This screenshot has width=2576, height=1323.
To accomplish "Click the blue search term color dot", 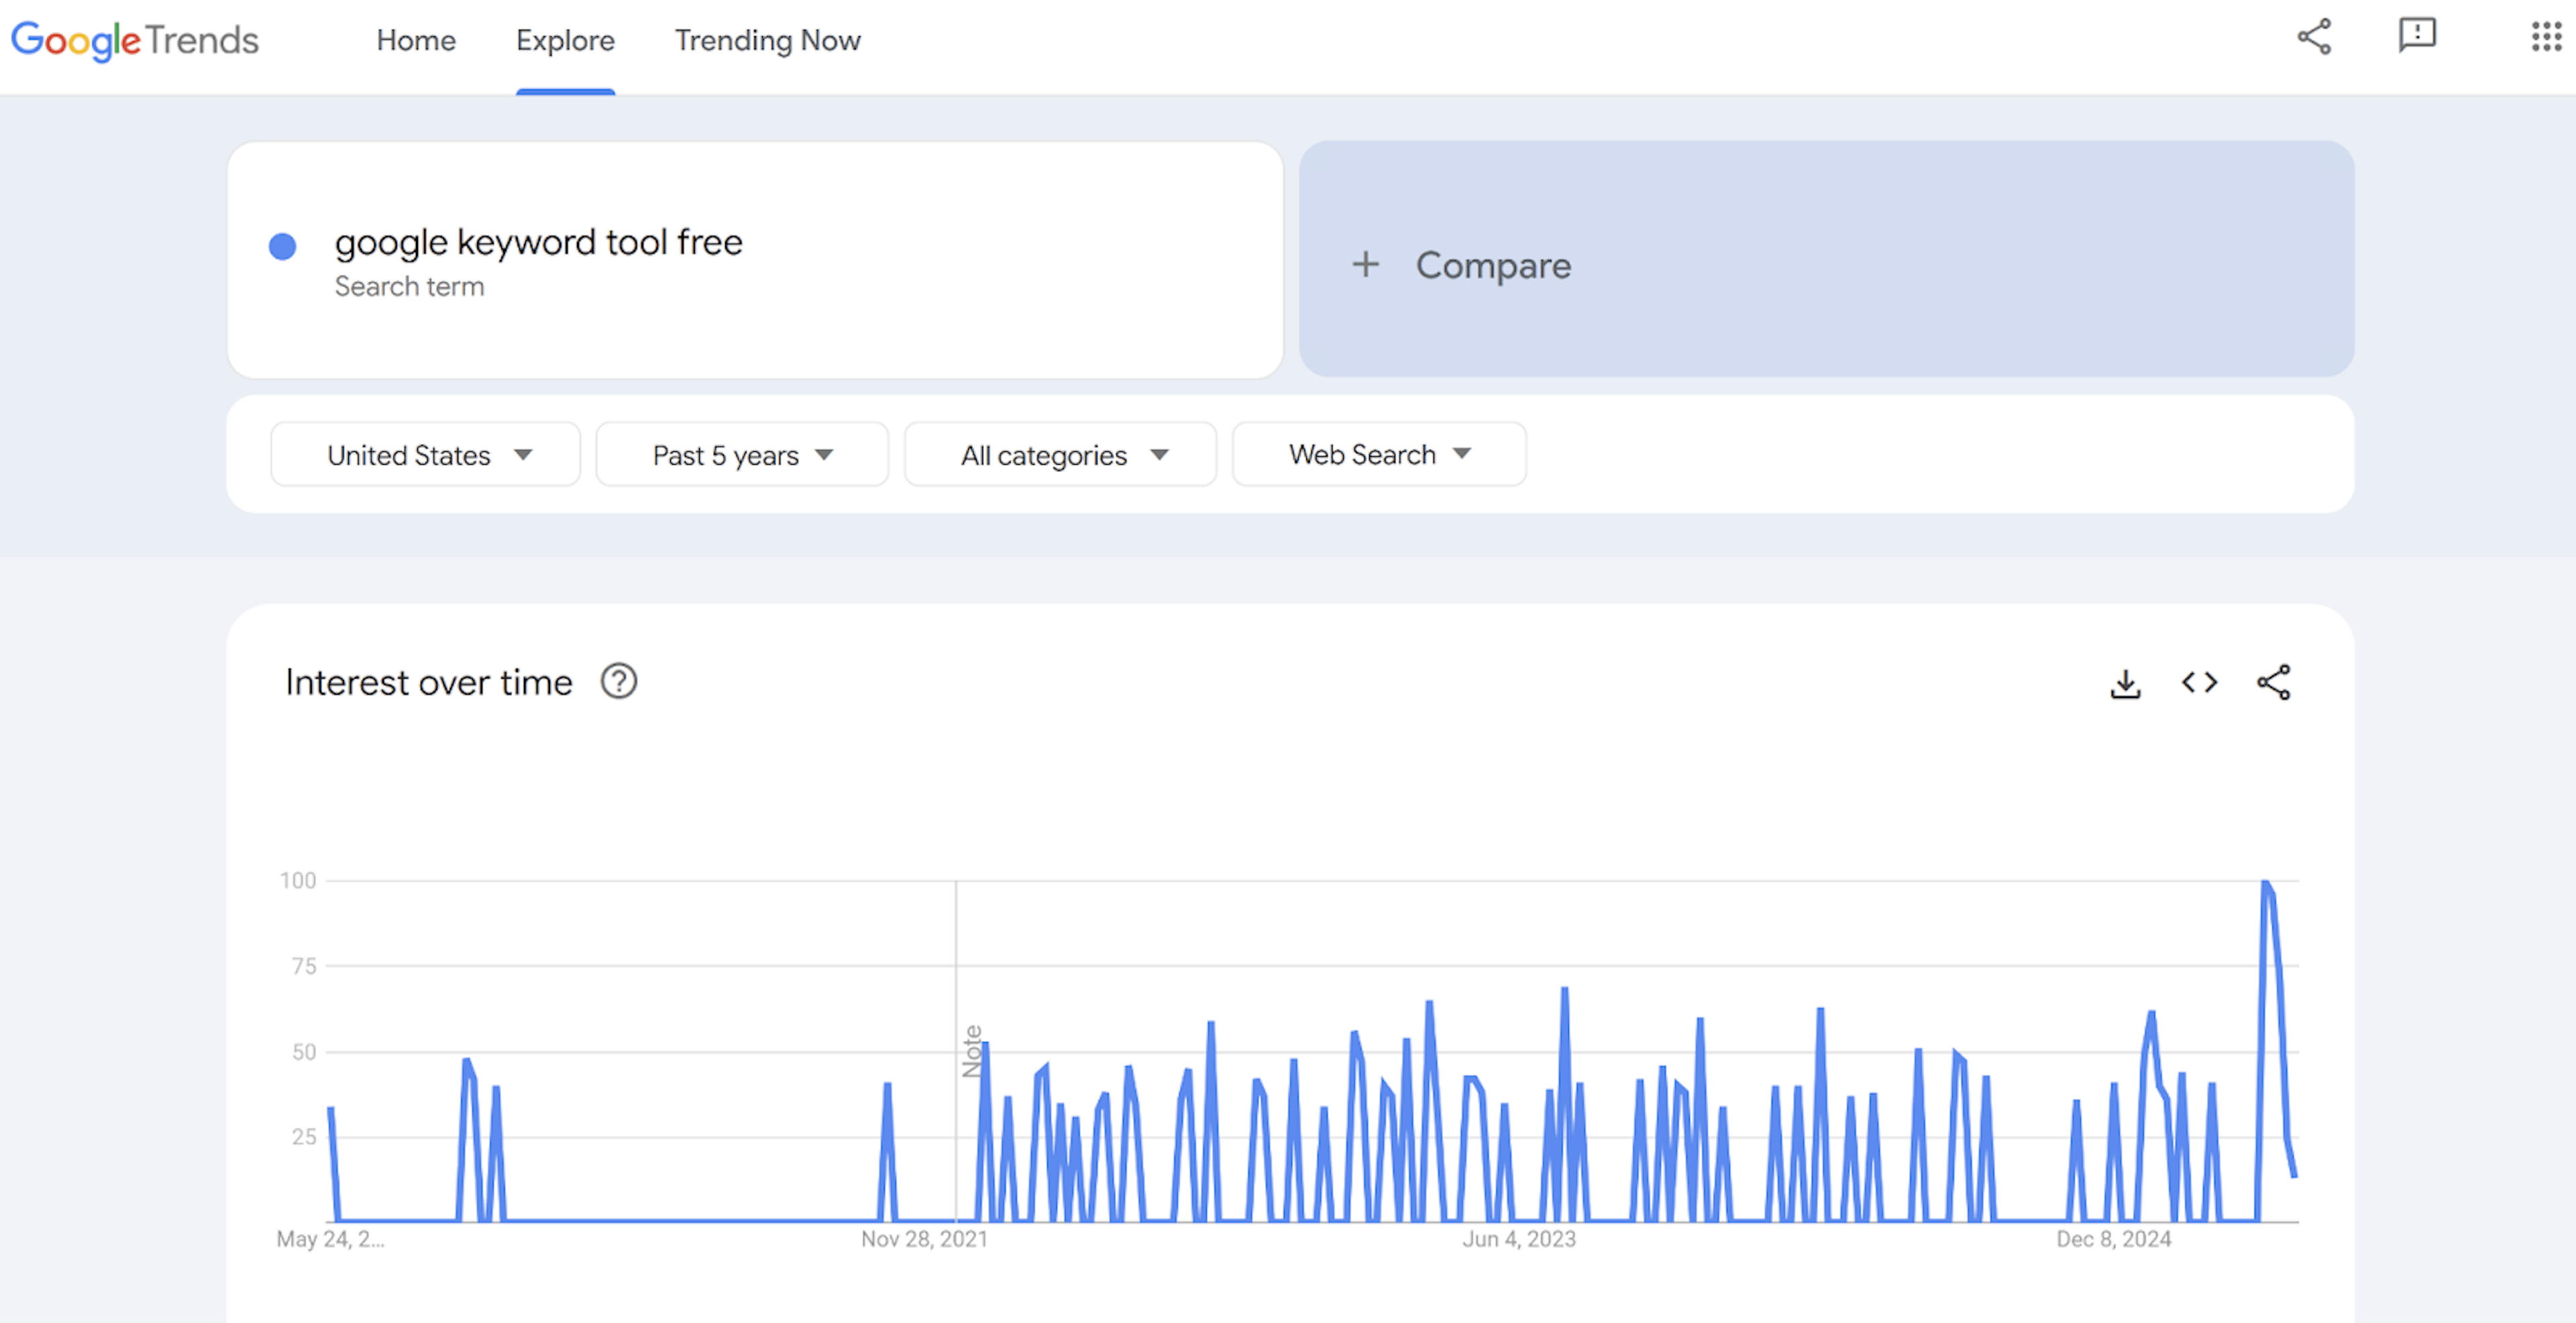I will 283,246.
